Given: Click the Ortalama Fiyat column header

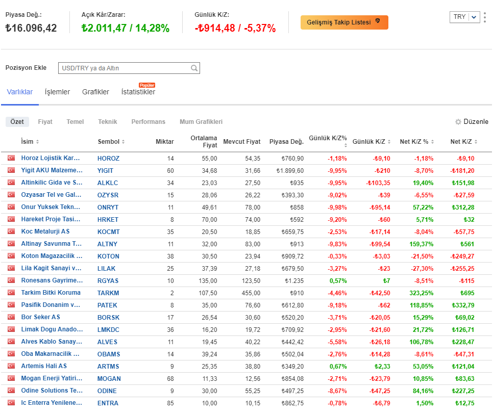Looking at the screenshot, I should pos(204,142).
